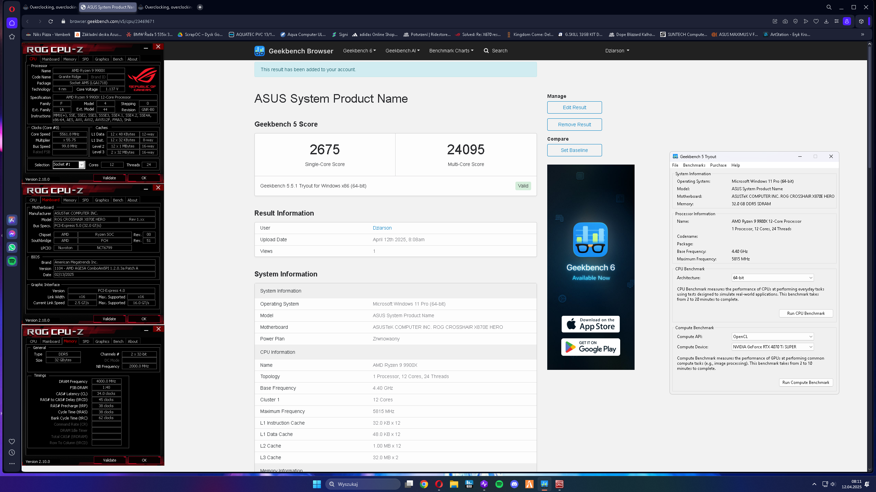Switch to Bench tab in top CPU-Z window

(118, 59)
